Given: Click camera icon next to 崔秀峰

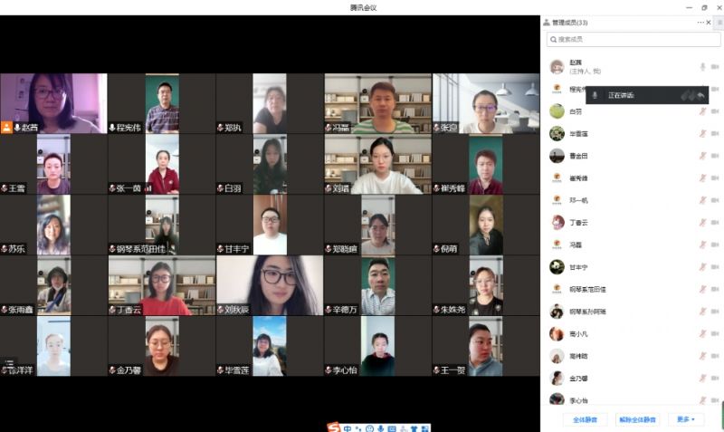Looking at the screenshot, I should click(x=715, y=178).
